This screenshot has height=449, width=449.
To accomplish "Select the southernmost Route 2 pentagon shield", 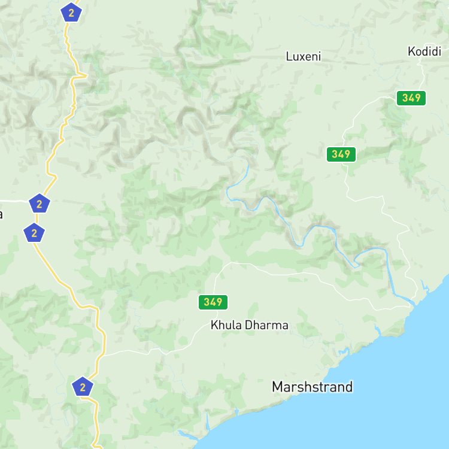I will pyautogui.click(x=83, y=387).
